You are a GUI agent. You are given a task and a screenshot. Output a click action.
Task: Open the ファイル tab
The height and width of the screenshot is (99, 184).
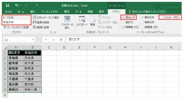pyautogui.click(x=8, y=12)
